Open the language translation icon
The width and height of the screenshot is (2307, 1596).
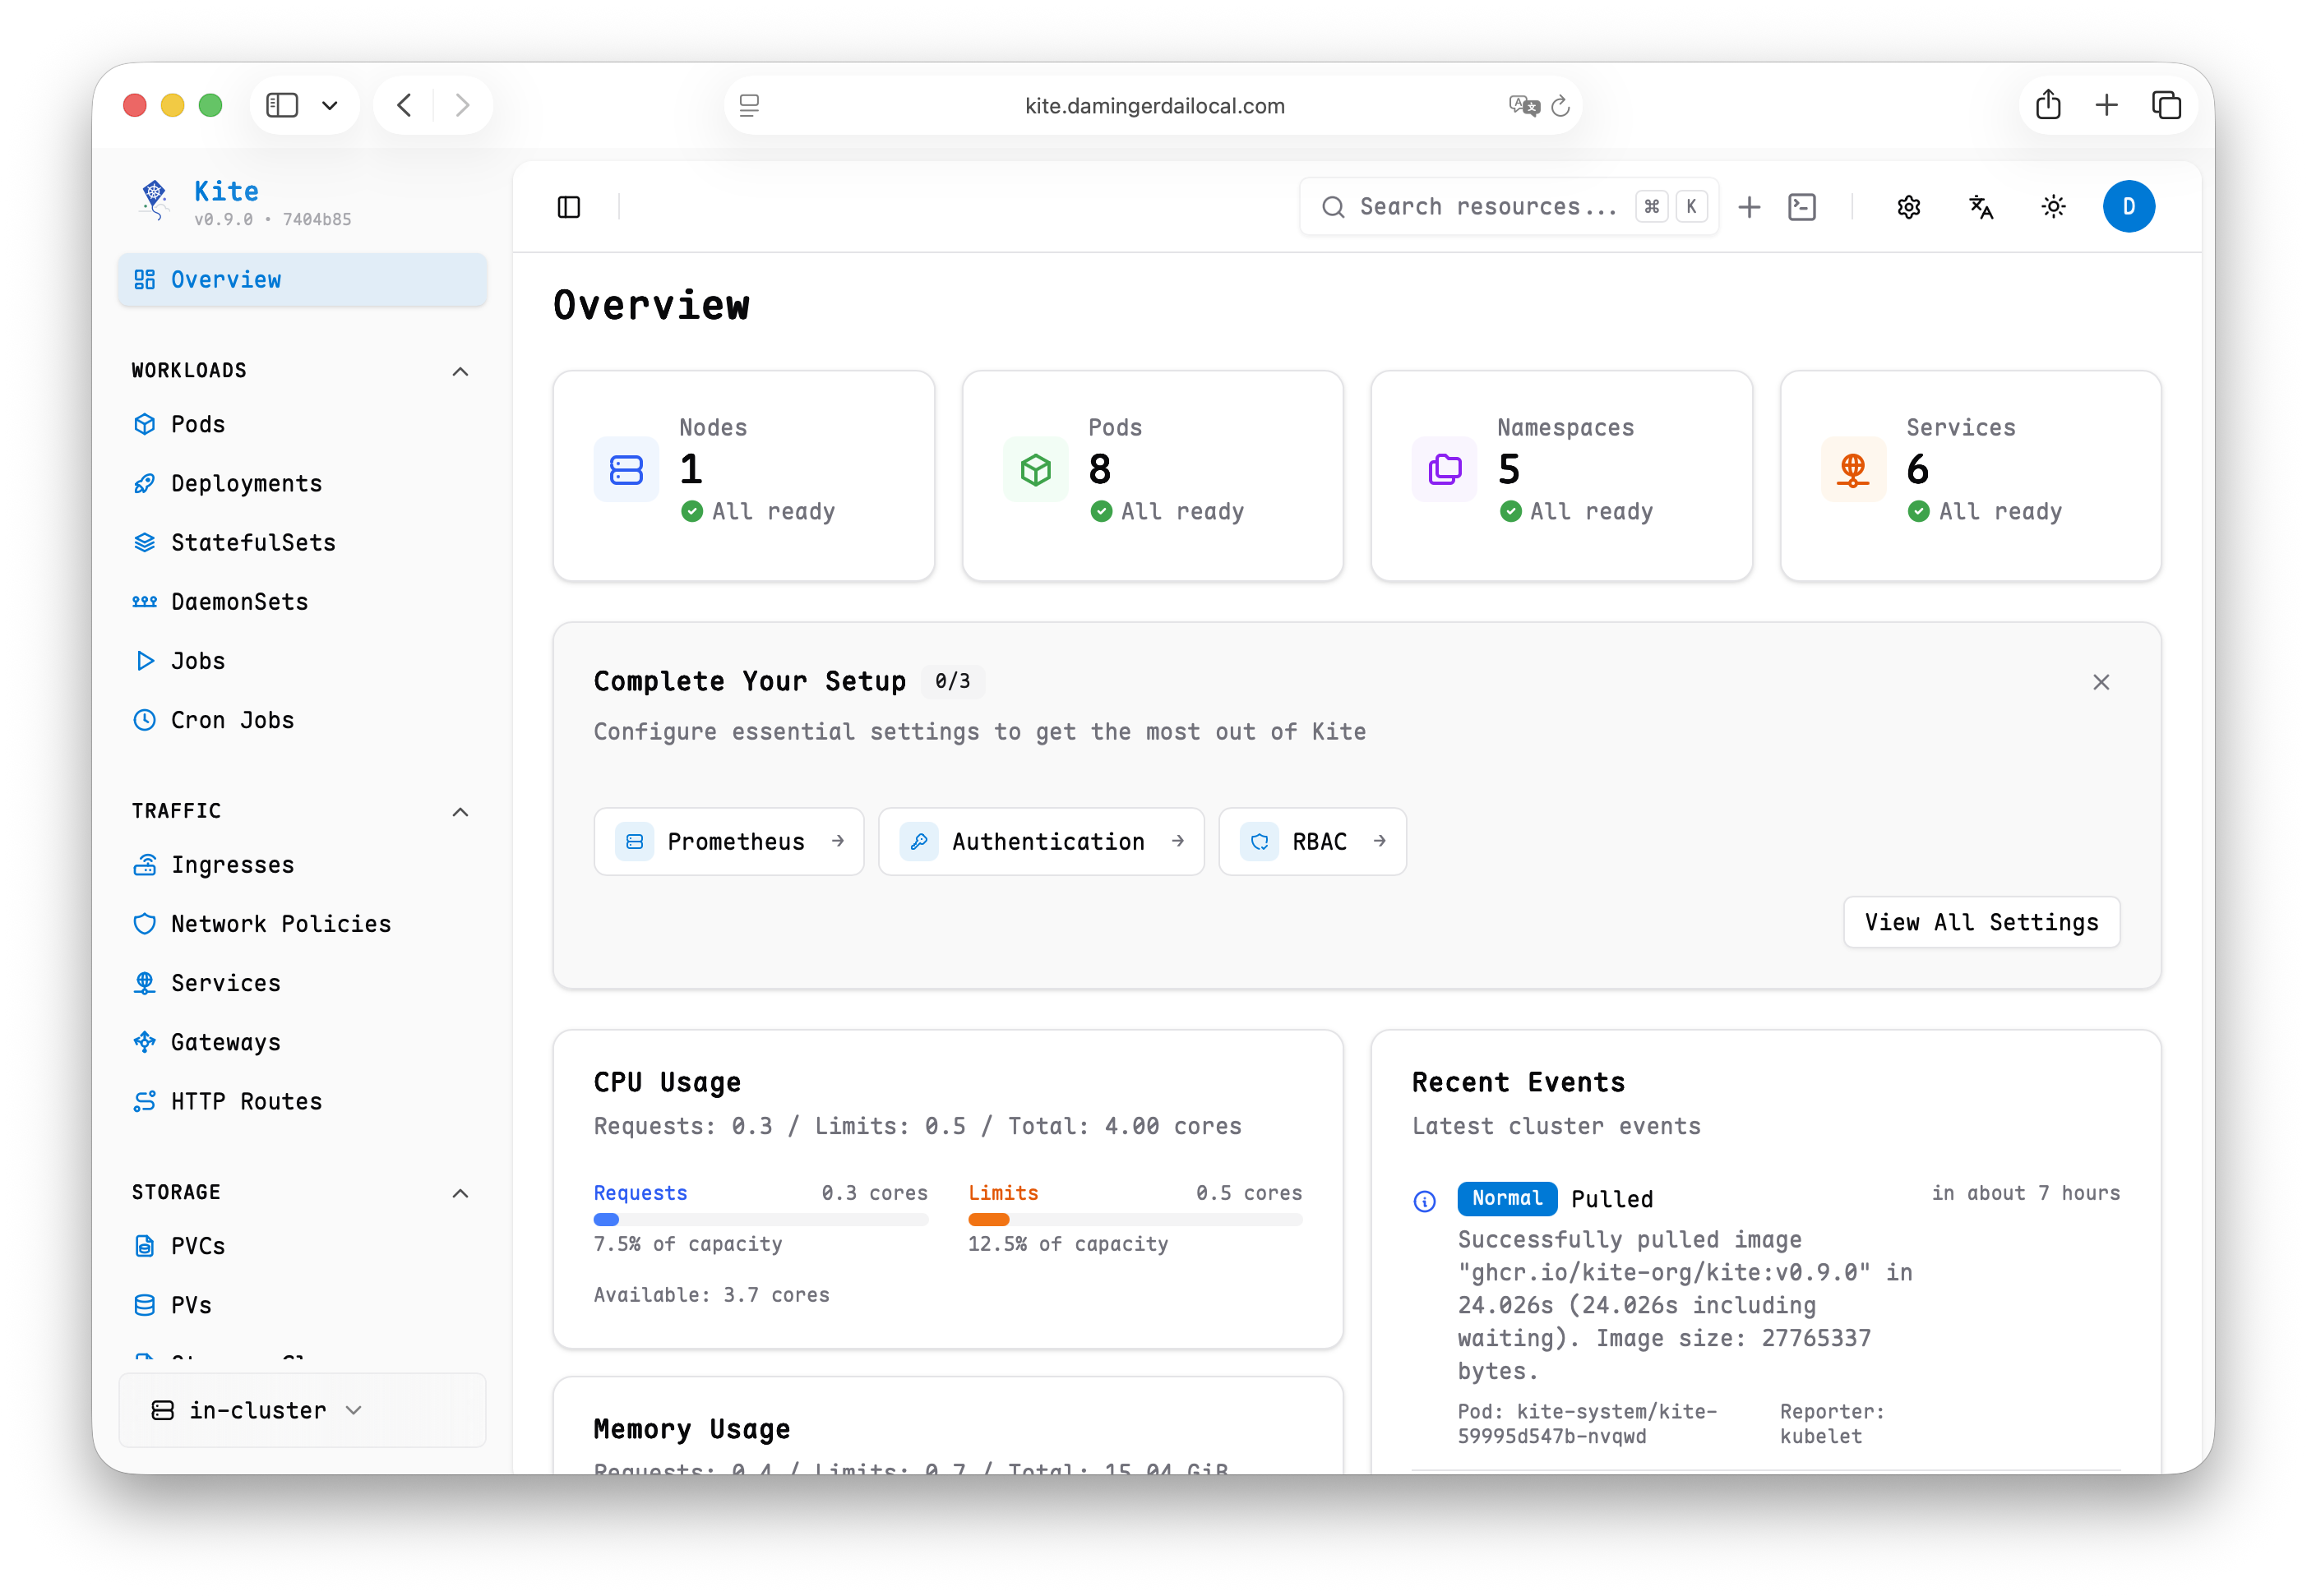1981,207
